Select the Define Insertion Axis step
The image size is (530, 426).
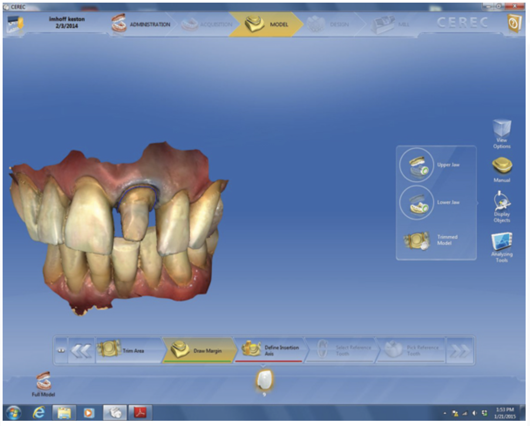click(270, 351)
